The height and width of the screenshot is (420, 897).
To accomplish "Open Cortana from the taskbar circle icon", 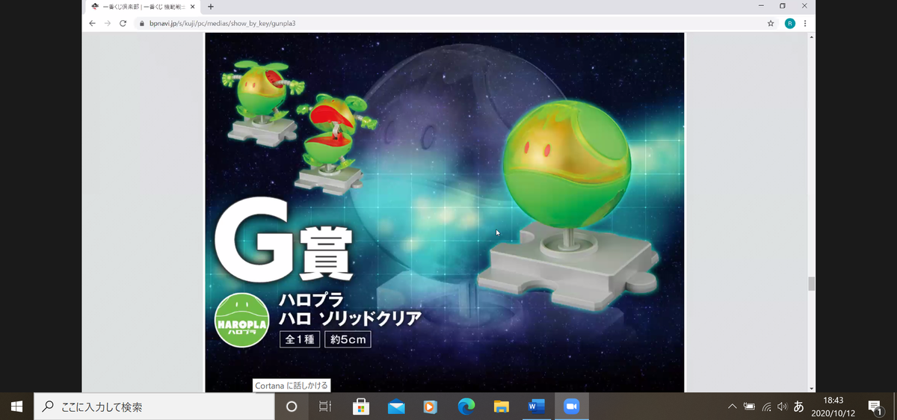I will 292,407.
